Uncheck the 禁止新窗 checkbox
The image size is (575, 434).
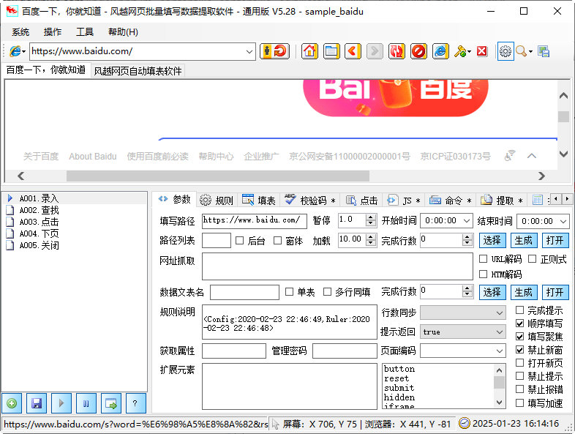(x=519, y=350)
